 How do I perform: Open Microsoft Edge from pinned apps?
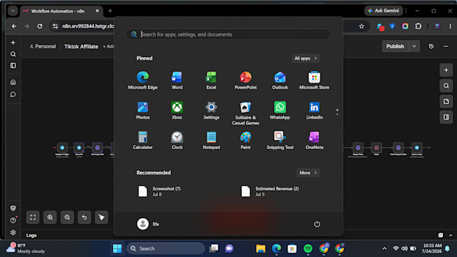click(142, 81)
